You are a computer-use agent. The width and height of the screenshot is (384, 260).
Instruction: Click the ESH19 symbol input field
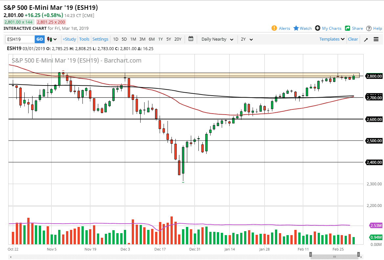pyautogui.click(x=20, y=39)
